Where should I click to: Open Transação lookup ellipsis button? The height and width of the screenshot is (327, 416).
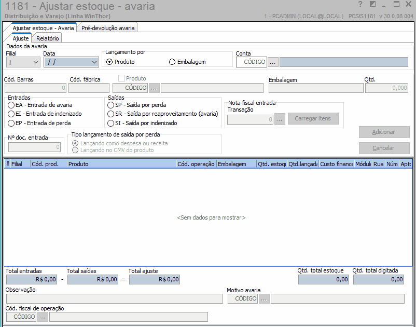tap(280, 119)
